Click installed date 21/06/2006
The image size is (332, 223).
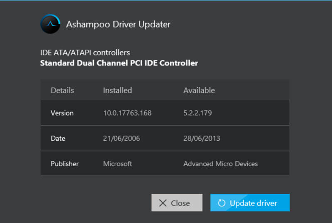click(122, 138)
